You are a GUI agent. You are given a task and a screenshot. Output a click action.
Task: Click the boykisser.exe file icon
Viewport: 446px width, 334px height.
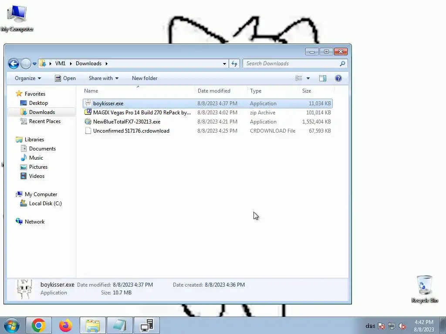[x=88, y=104]
